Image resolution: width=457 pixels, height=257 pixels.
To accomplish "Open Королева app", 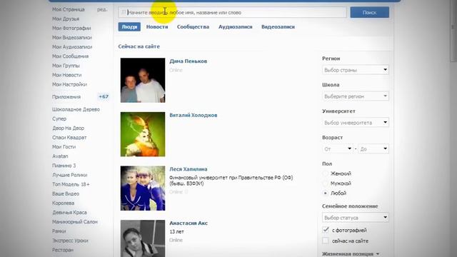I will pyautogui.click(x=64, y=203).
